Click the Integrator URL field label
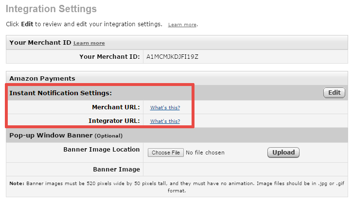Image resolution: width=353 pixels, height=205 pixels. coord(114,121)
